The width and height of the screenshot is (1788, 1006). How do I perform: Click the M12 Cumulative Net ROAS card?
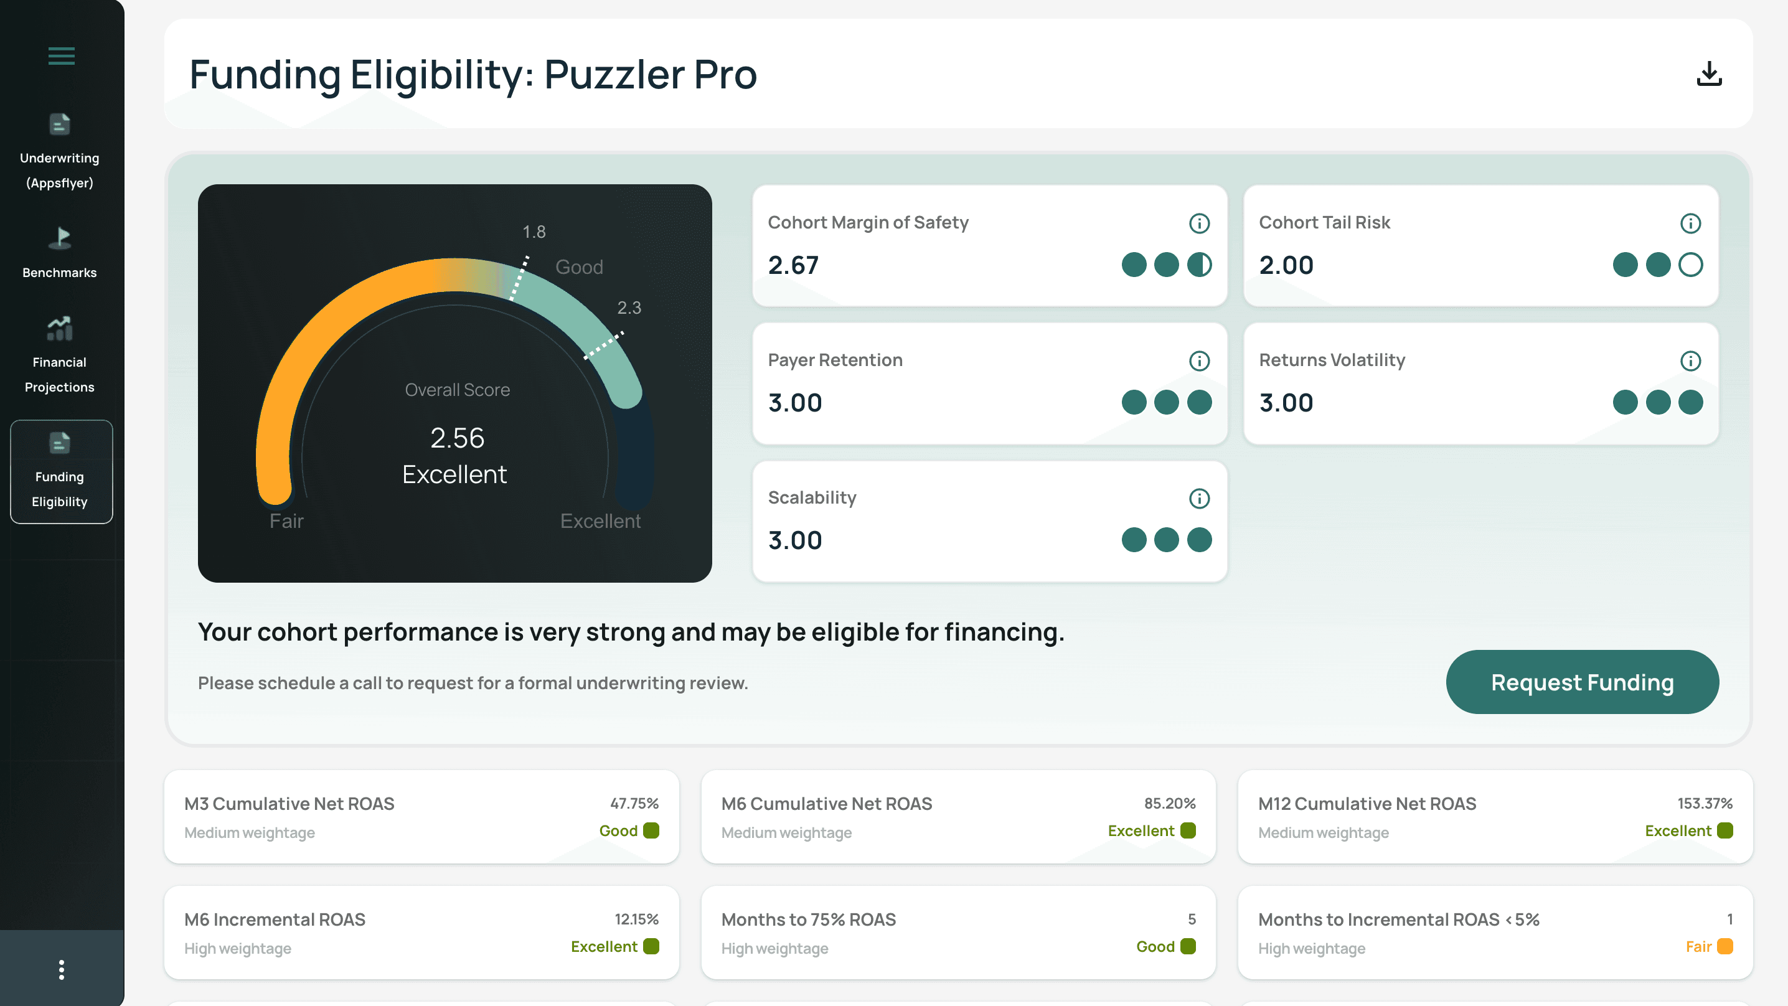pos(1495,817)
